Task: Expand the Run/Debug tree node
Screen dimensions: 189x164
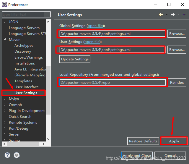Action: [5, 128]
